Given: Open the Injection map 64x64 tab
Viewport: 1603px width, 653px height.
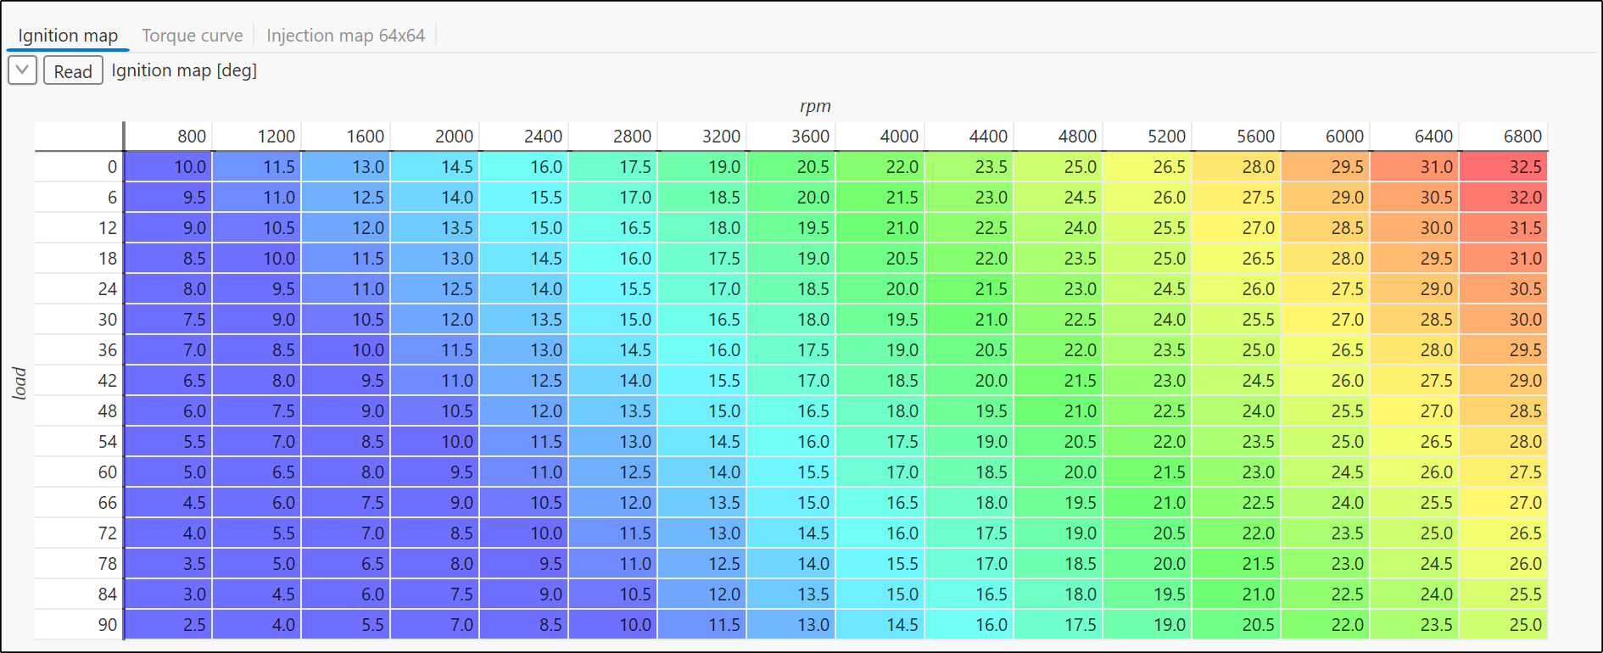Looking at the screenshot, I should coord(345,36).
